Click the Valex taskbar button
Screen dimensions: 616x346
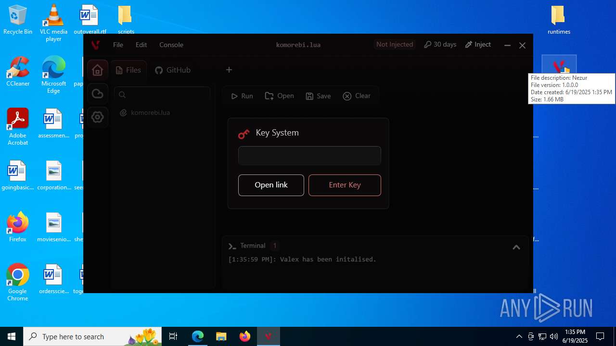(x=268, y=336)
